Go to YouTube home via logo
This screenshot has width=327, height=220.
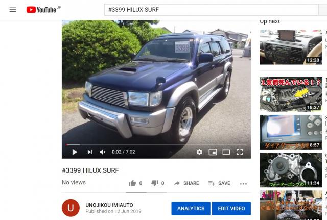pos(41,10)
